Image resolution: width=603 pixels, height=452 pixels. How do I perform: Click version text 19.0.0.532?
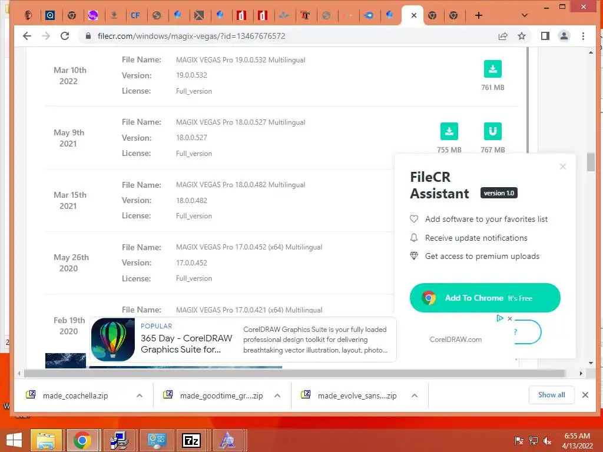click(191, 75)
